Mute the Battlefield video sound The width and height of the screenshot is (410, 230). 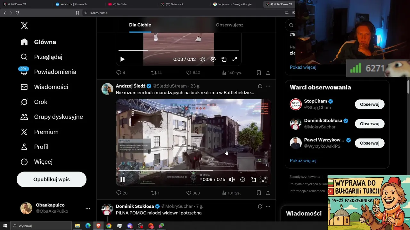(x=232, y=180)
